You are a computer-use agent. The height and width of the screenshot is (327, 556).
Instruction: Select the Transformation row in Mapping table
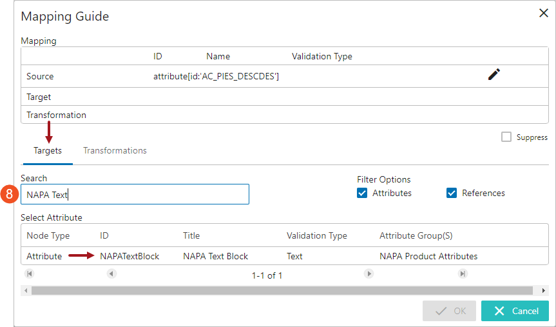[283, 115]
